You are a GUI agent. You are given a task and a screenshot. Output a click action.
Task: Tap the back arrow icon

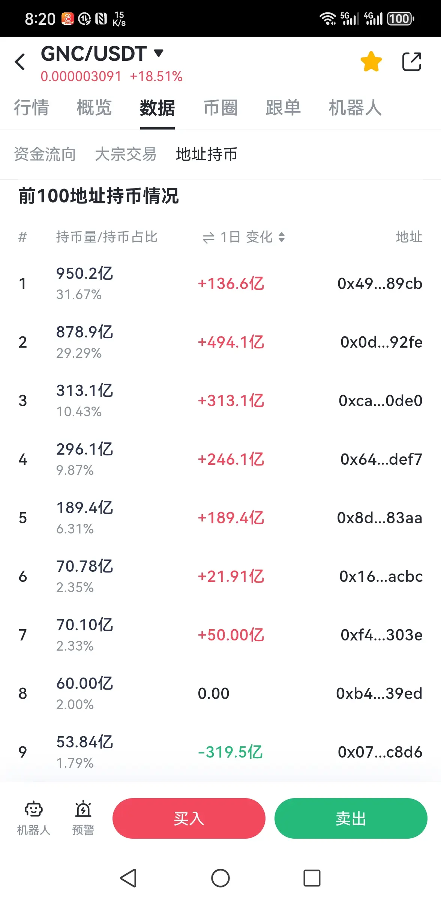(x=20, y=62)
